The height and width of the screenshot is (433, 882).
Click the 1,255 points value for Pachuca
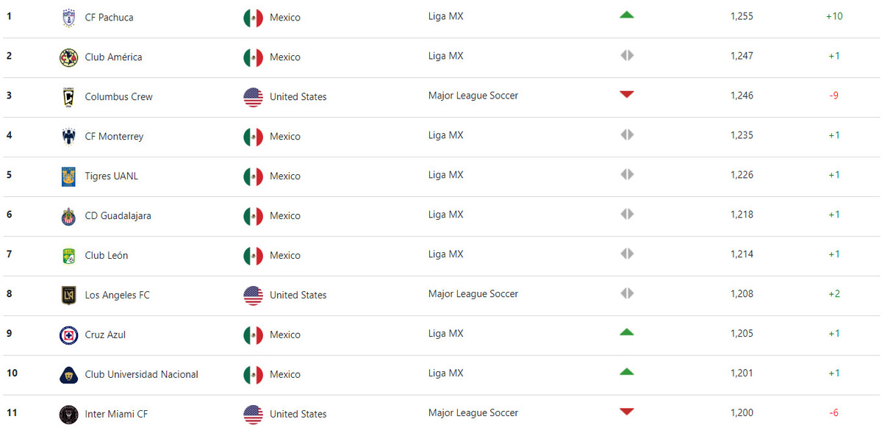pos(742,15)
